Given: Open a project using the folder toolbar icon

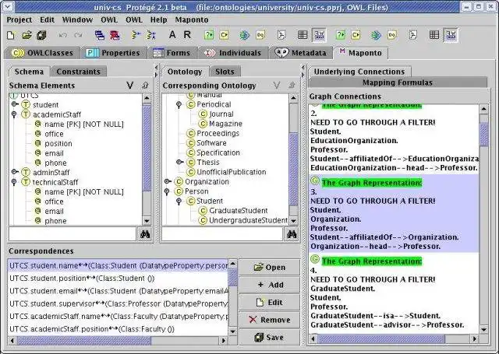Looking at the screenshot, I should click(27, 35).
